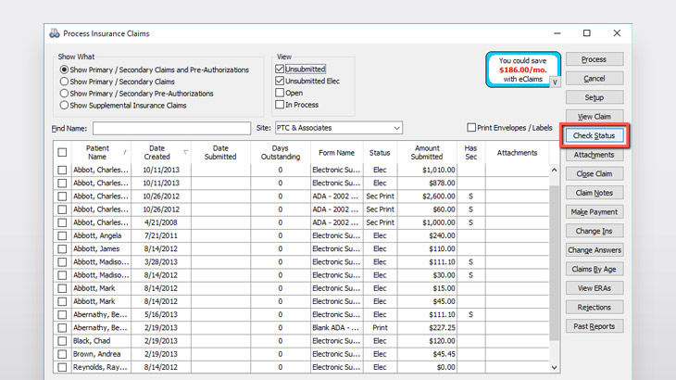Image resolution: width=676 pixels, height=380 pixels.
Task: Select the date cell 7/21/2011
Action: click(161, 235)
